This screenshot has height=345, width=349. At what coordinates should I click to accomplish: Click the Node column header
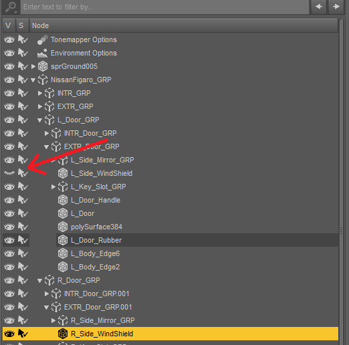tap(184, 25)
